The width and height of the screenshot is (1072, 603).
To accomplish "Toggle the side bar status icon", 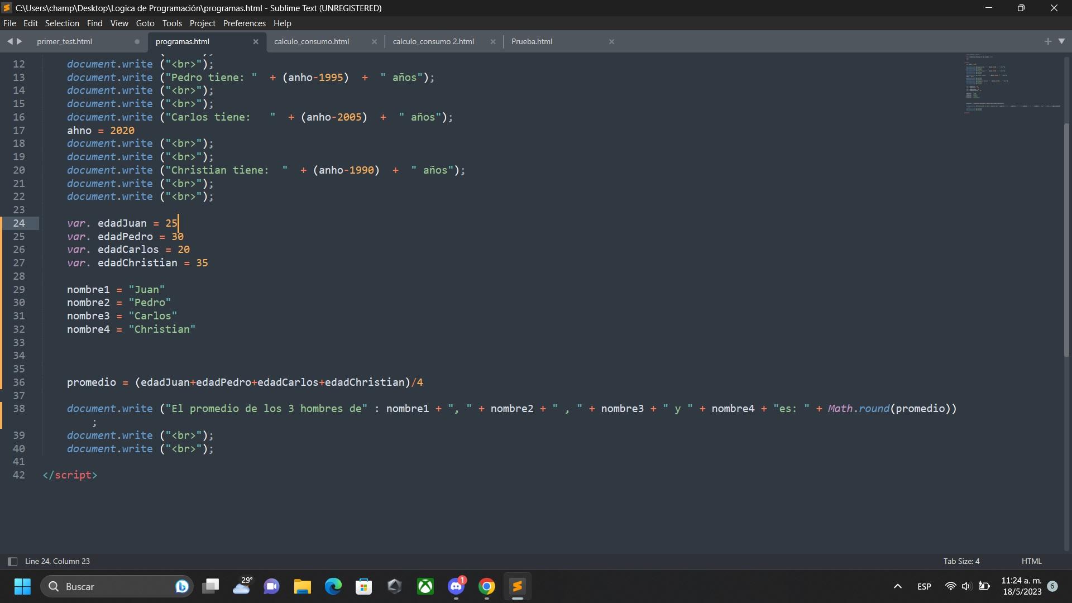I will point(12,561).
